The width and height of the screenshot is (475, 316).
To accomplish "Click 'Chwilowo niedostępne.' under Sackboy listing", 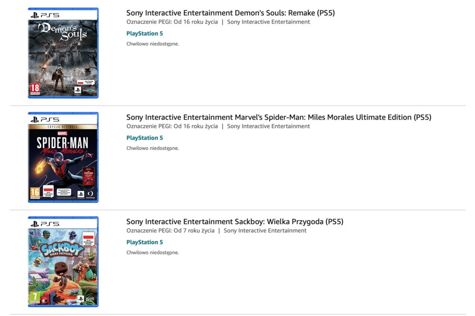I will pos(152,252).
